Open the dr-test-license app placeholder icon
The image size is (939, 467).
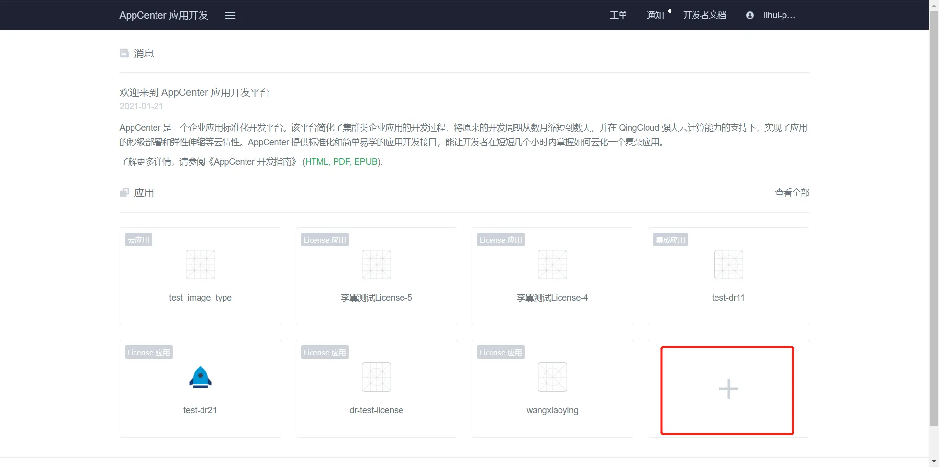point(377,377)
